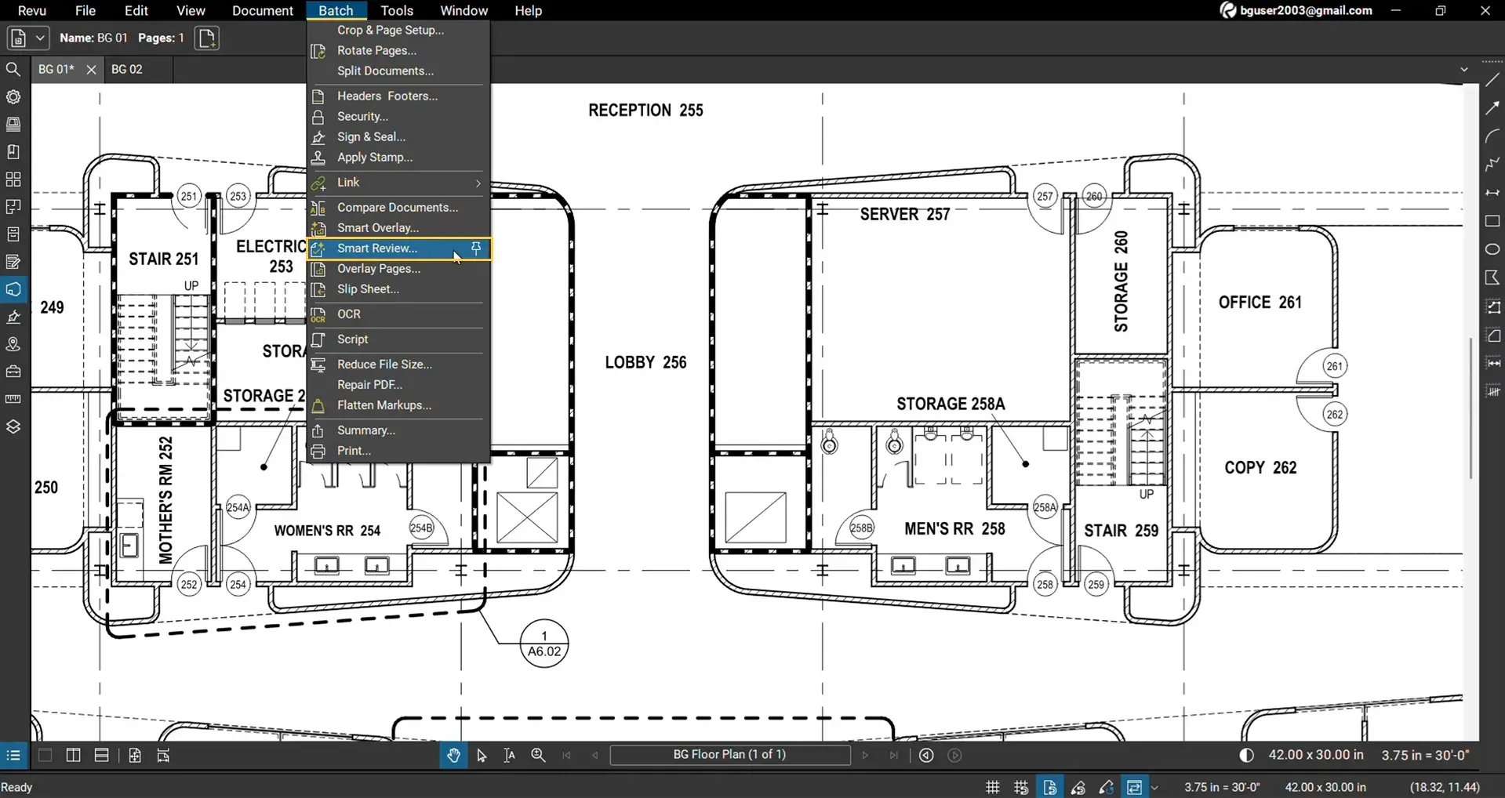Open the Layers panel icon

[x=13, y=426]
